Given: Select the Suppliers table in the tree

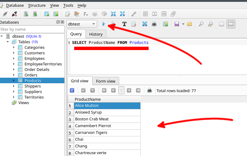Looking at the screenshot, I should (x=33, y=92).
